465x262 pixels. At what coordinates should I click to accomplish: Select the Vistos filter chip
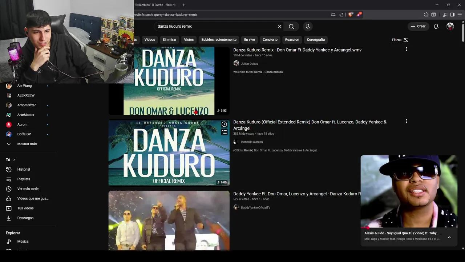[x=189, y=40]
